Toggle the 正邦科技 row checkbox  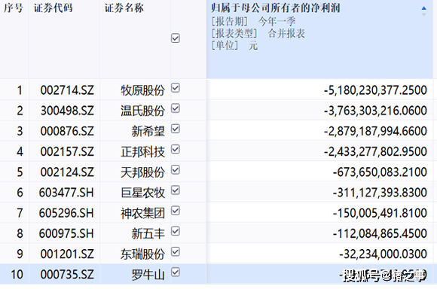[176, 150]
